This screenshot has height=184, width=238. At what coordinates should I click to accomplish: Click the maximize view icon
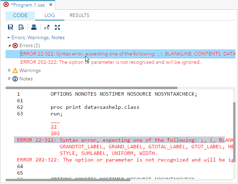click(x=57, y=27)
